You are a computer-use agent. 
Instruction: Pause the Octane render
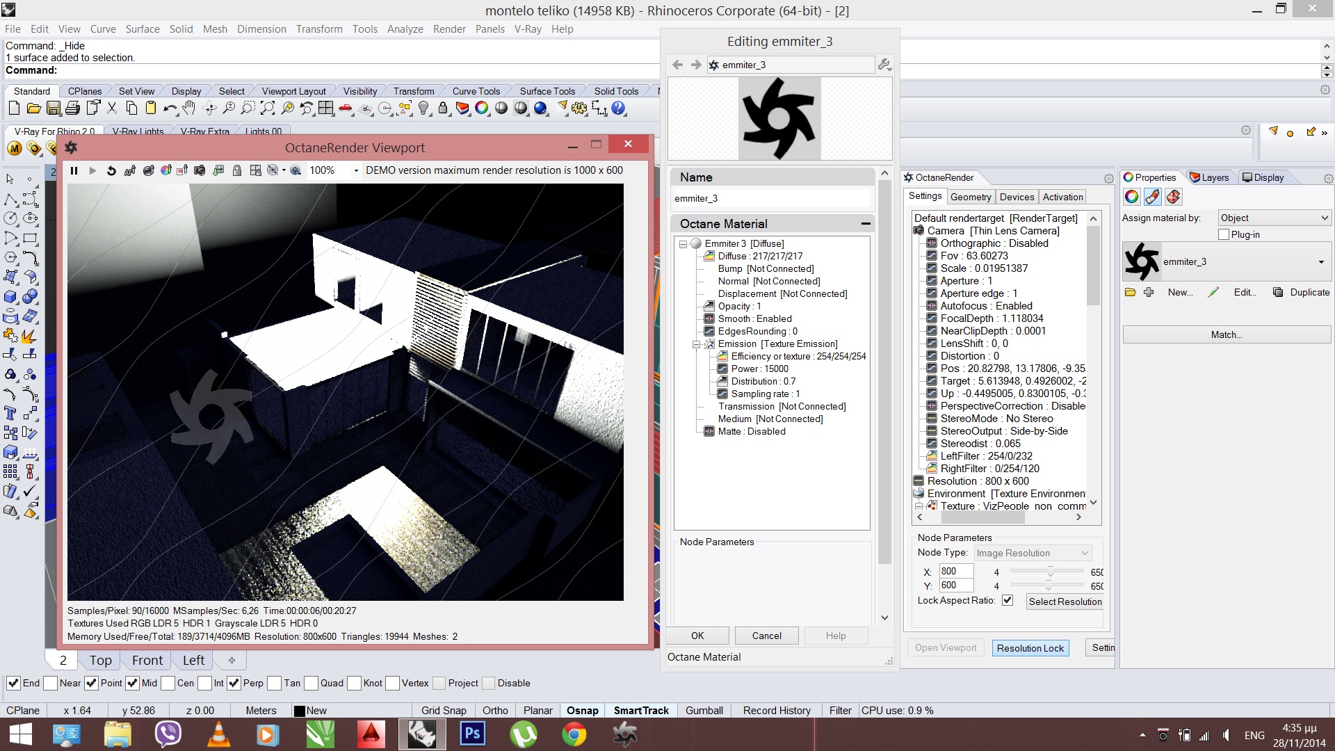74,170
